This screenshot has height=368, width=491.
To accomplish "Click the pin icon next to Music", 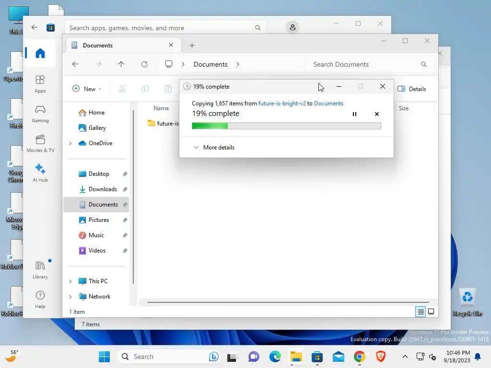I will (125, 235).
